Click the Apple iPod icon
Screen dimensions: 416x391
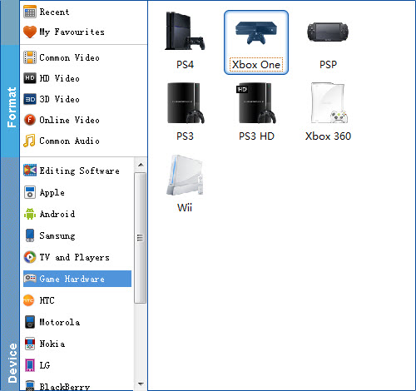(x=30, y=192)
